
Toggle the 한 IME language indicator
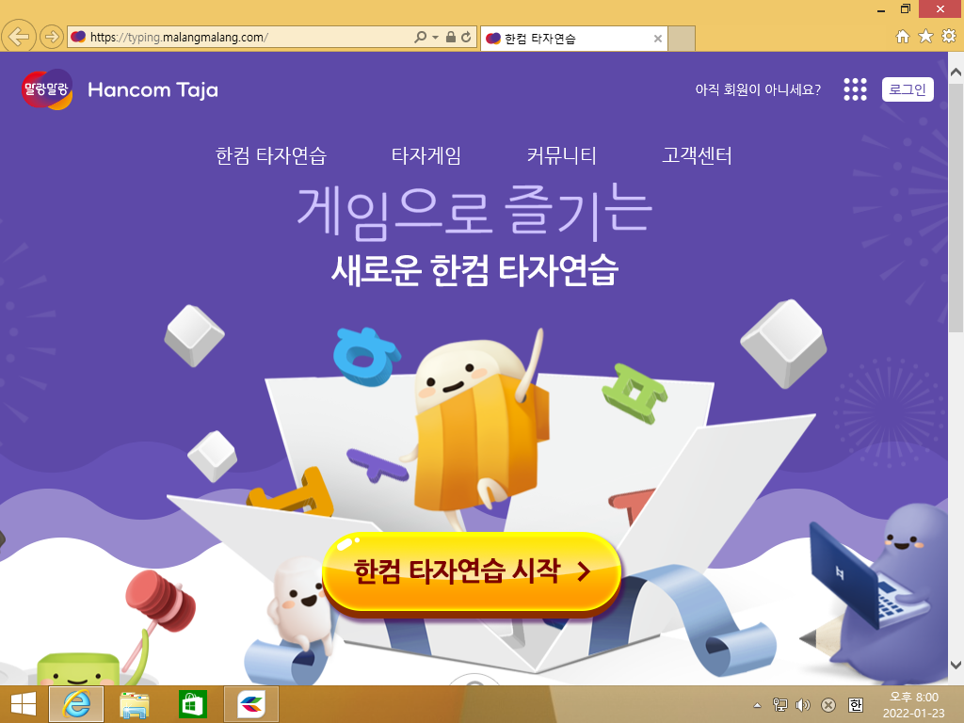(855, 704)
